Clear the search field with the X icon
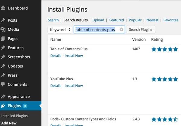Screen dimensions: 181x126 click(121, 29)
